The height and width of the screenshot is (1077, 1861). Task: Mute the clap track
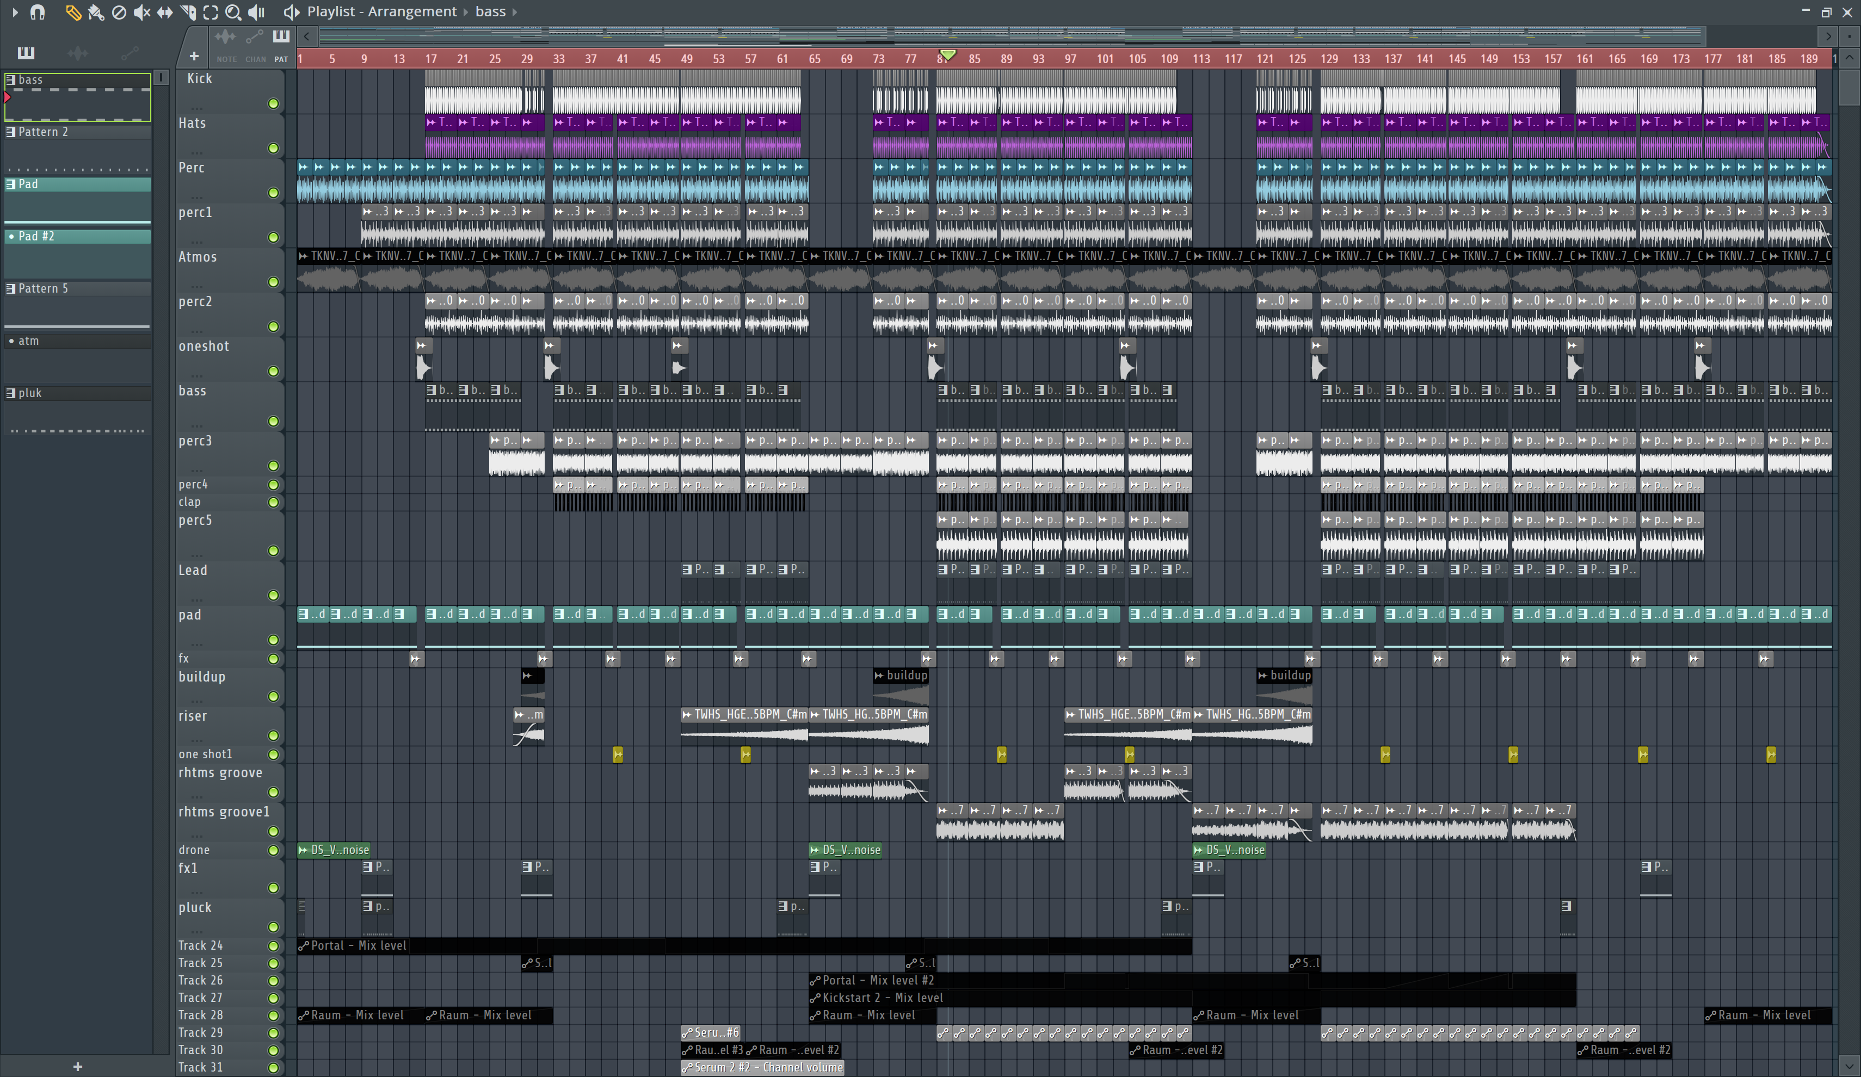(273, 503)
